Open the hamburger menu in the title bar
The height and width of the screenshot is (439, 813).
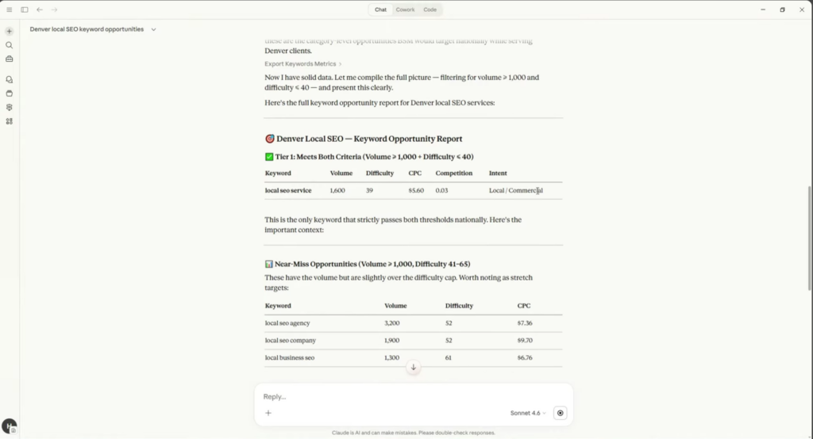pos(10,10)
